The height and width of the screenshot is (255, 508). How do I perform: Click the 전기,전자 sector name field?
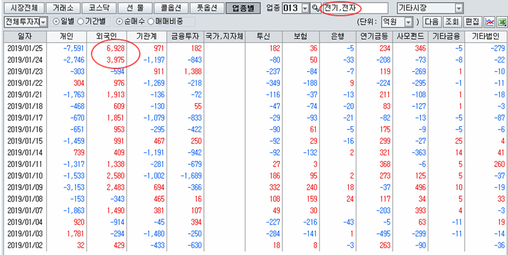pyautogui.click(x=354, y=8)
